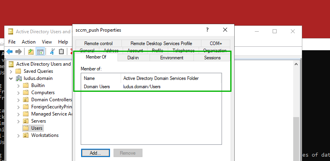This screenshot has width=330, height=161.
Task: Expand the Saved Queries node
Action: point(11,71)
